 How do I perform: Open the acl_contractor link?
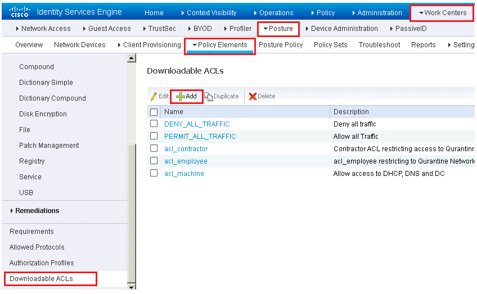186,149
